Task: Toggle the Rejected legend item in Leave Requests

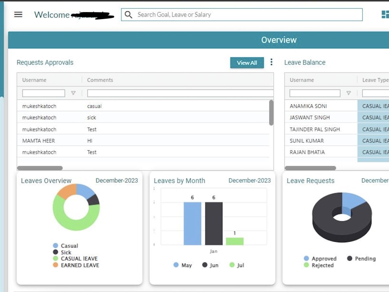Action: point(319,265)
